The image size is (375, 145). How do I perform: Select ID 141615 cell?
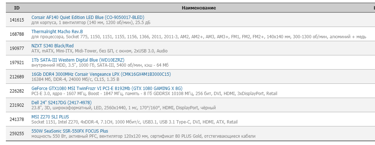tap(17, 20)
